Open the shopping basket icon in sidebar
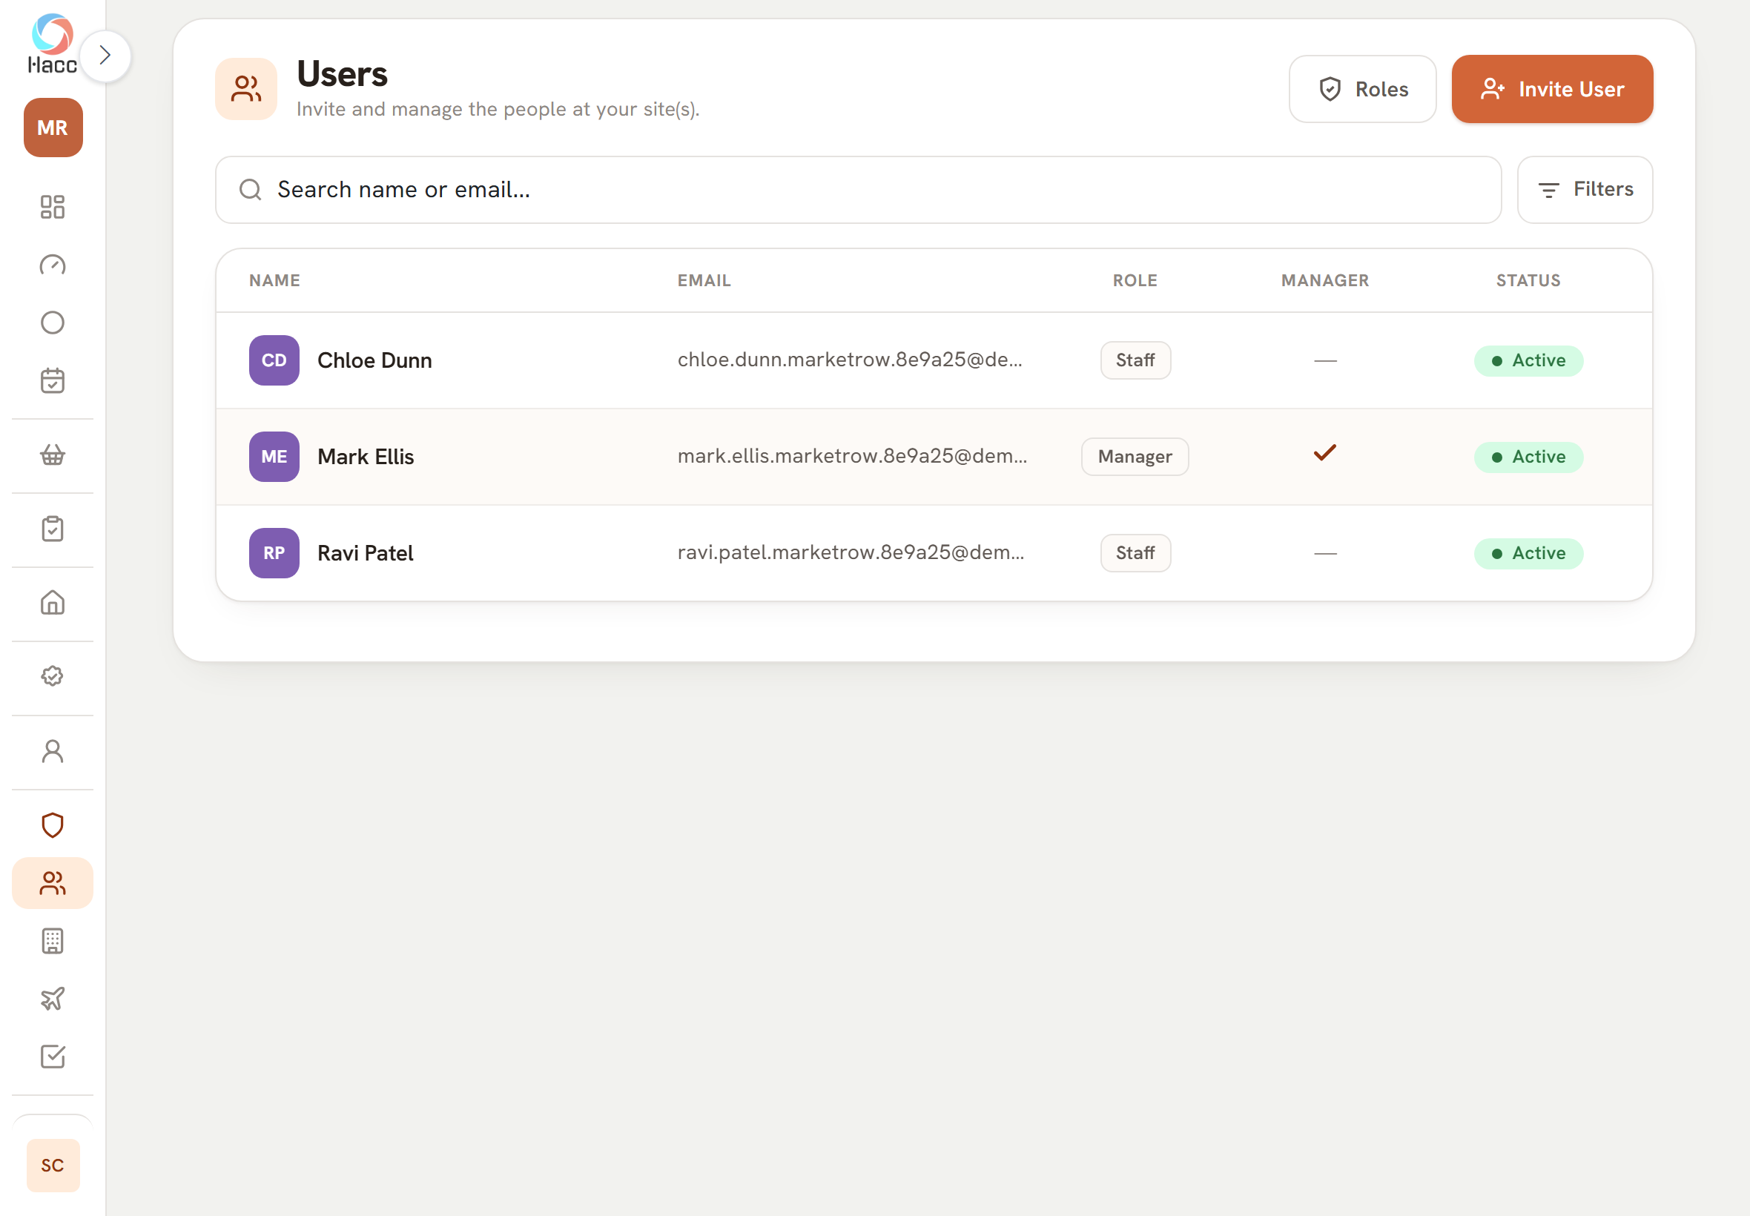The width and height of the screenshot is (1750, 1216). click(x=53, y=455)
